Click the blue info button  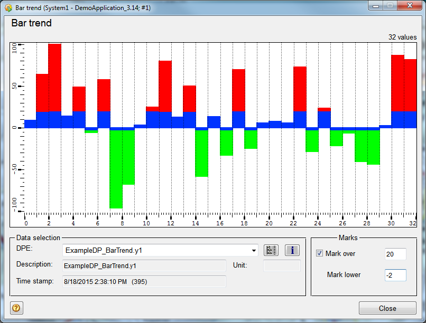tap(292, 250)
